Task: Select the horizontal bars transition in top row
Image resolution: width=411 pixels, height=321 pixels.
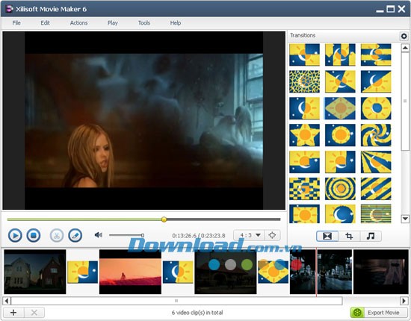Action: point(376,54)
